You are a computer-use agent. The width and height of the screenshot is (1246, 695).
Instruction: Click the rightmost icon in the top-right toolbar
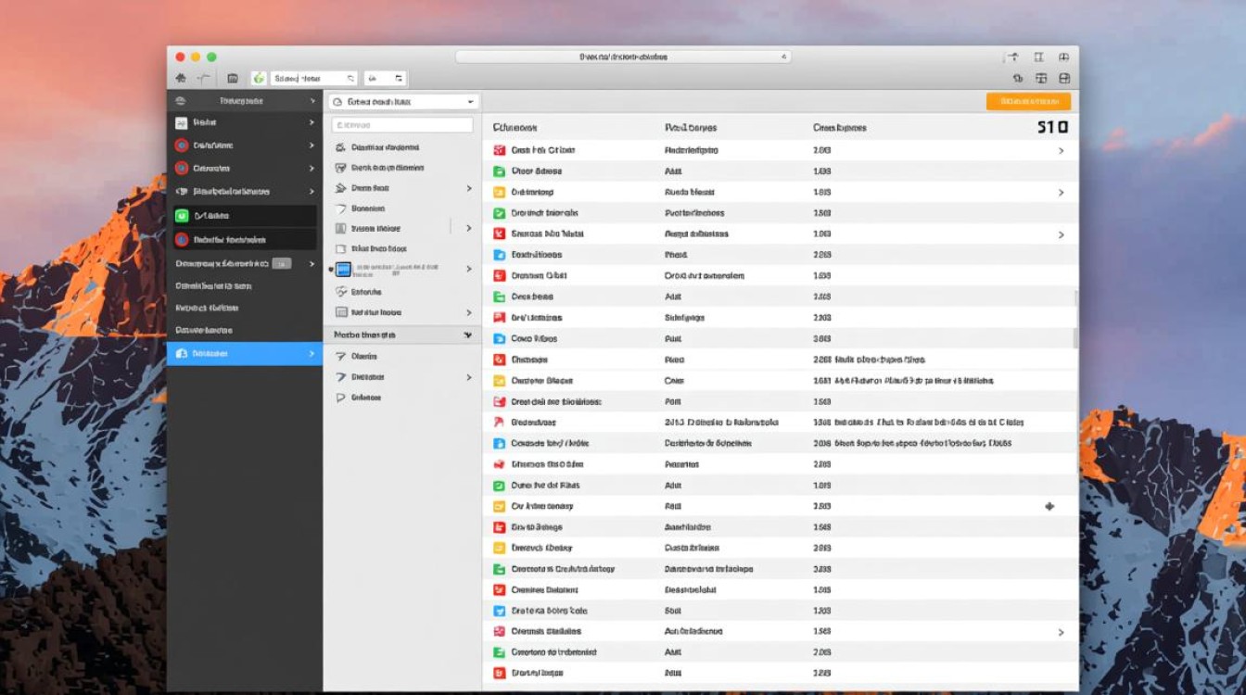coord(1064,79)
